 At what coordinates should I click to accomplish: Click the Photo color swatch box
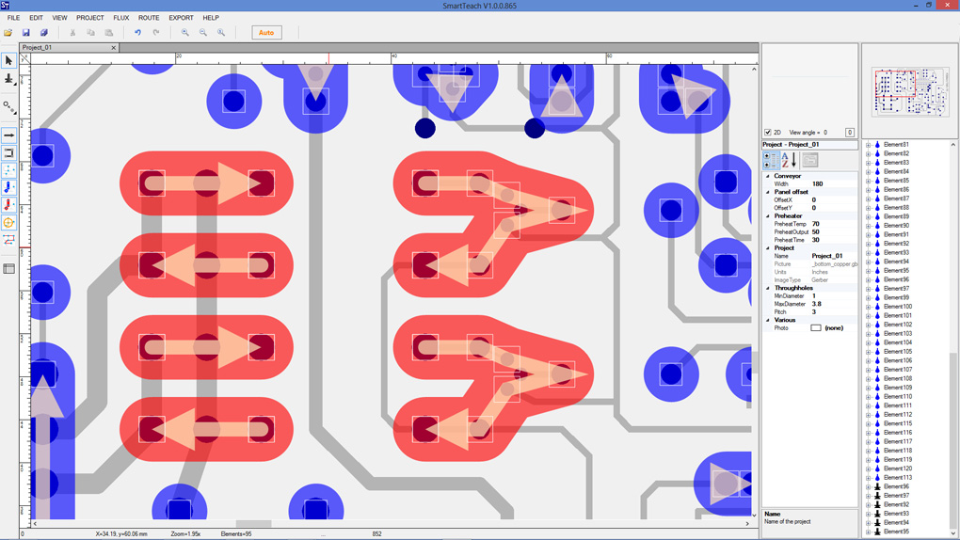click(816, 328)
